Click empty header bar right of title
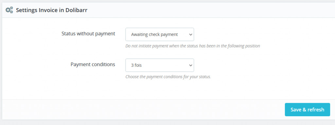The height and width of the screenshot is (125, 335). tap(209, 10)
